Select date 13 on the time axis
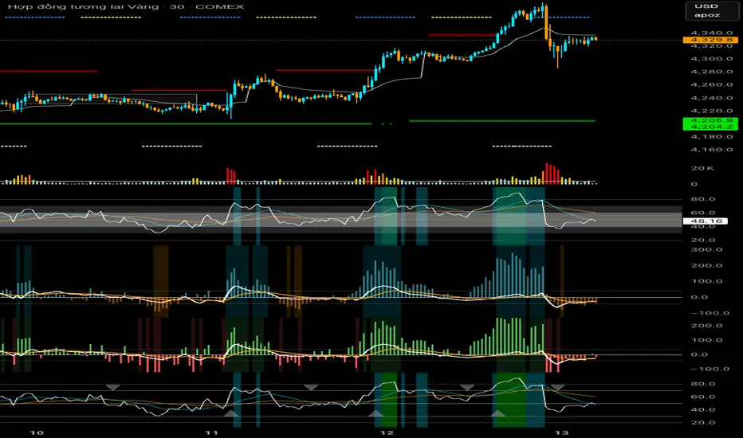Viewport: 743px width, 438px height. pyautogui.click(x=561, y=432)
